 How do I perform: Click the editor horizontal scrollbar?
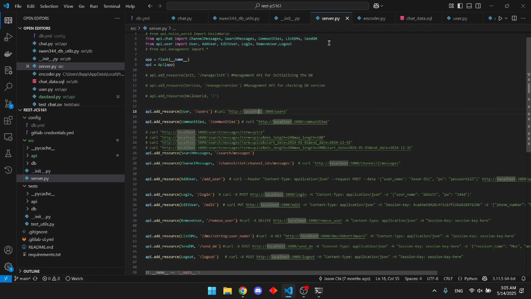(291, 273)
